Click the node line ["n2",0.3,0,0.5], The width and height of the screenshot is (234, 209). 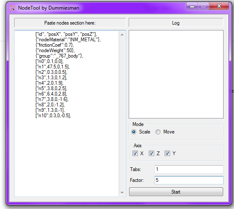click(x=51, y=72)
